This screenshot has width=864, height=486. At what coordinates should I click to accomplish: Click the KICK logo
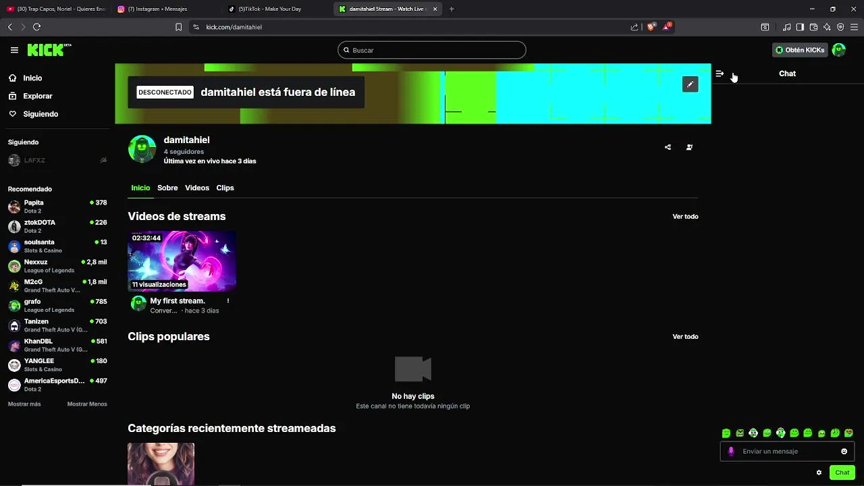coord(49,50)
